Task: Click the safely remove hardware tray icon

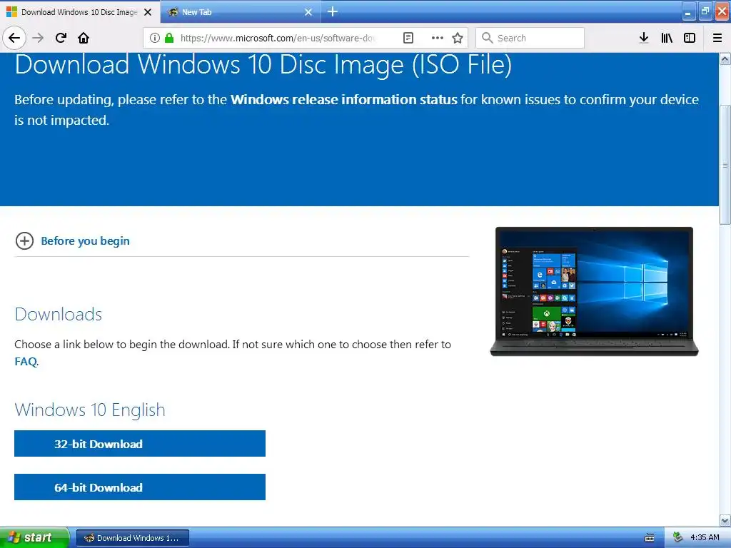Action: click(677, 537)
